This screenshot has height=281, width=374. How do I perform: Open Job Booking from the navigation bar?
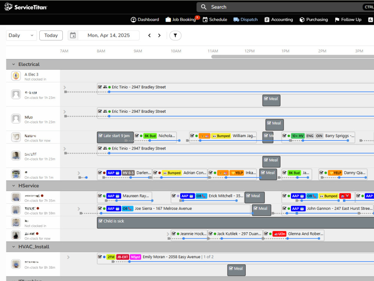pos(181,19)
